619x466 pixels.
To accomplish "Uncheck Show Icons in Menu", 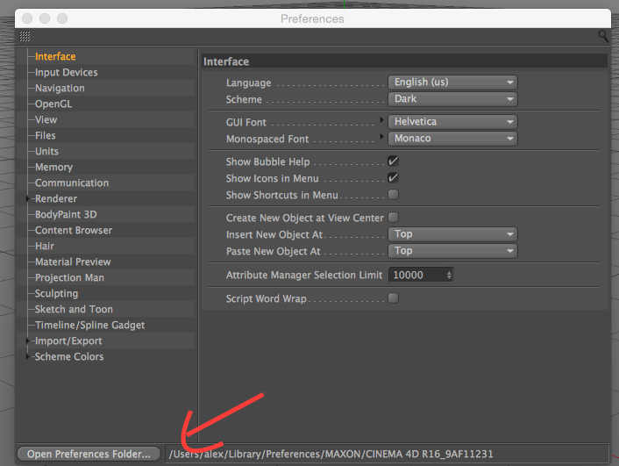I will point(393,178).
